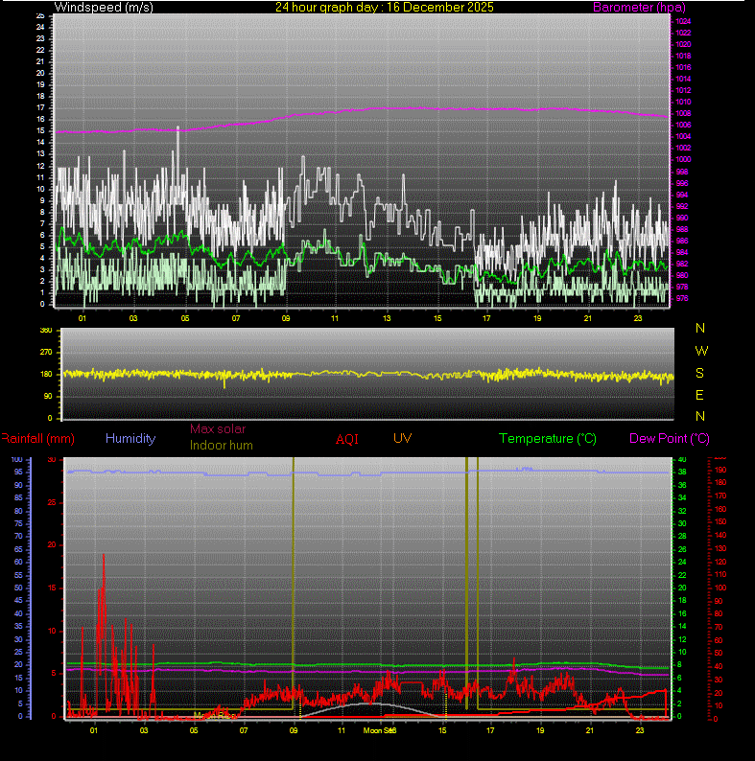Viewport: 755px width, 761px height.
Task: Click the 'S' compass direction label
Action: click(699, 373)
